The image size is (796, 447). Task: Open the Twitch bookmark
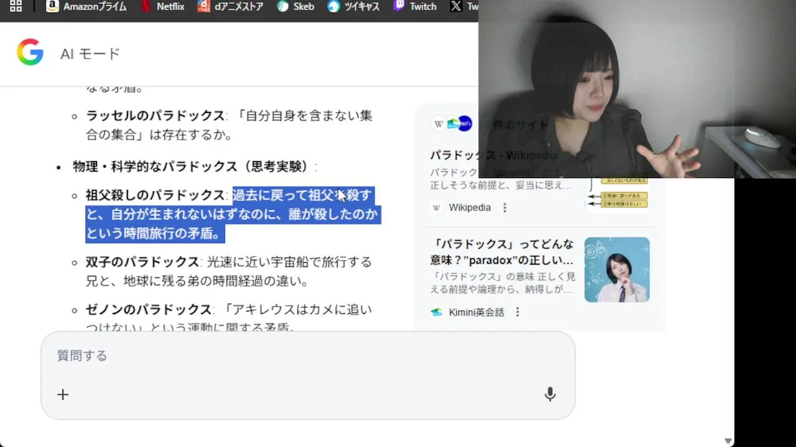click(415, 6)
